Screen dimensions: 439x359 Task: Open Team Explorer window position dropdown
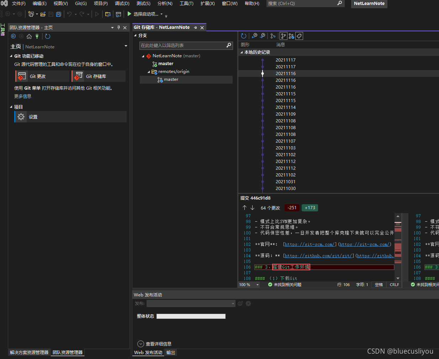click(x=112, y=27)
